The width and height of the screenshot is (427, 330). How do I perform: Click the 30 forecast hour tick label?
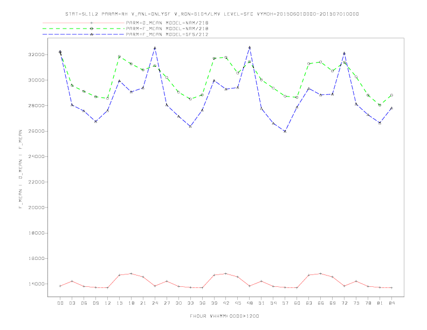pos(178,303)
